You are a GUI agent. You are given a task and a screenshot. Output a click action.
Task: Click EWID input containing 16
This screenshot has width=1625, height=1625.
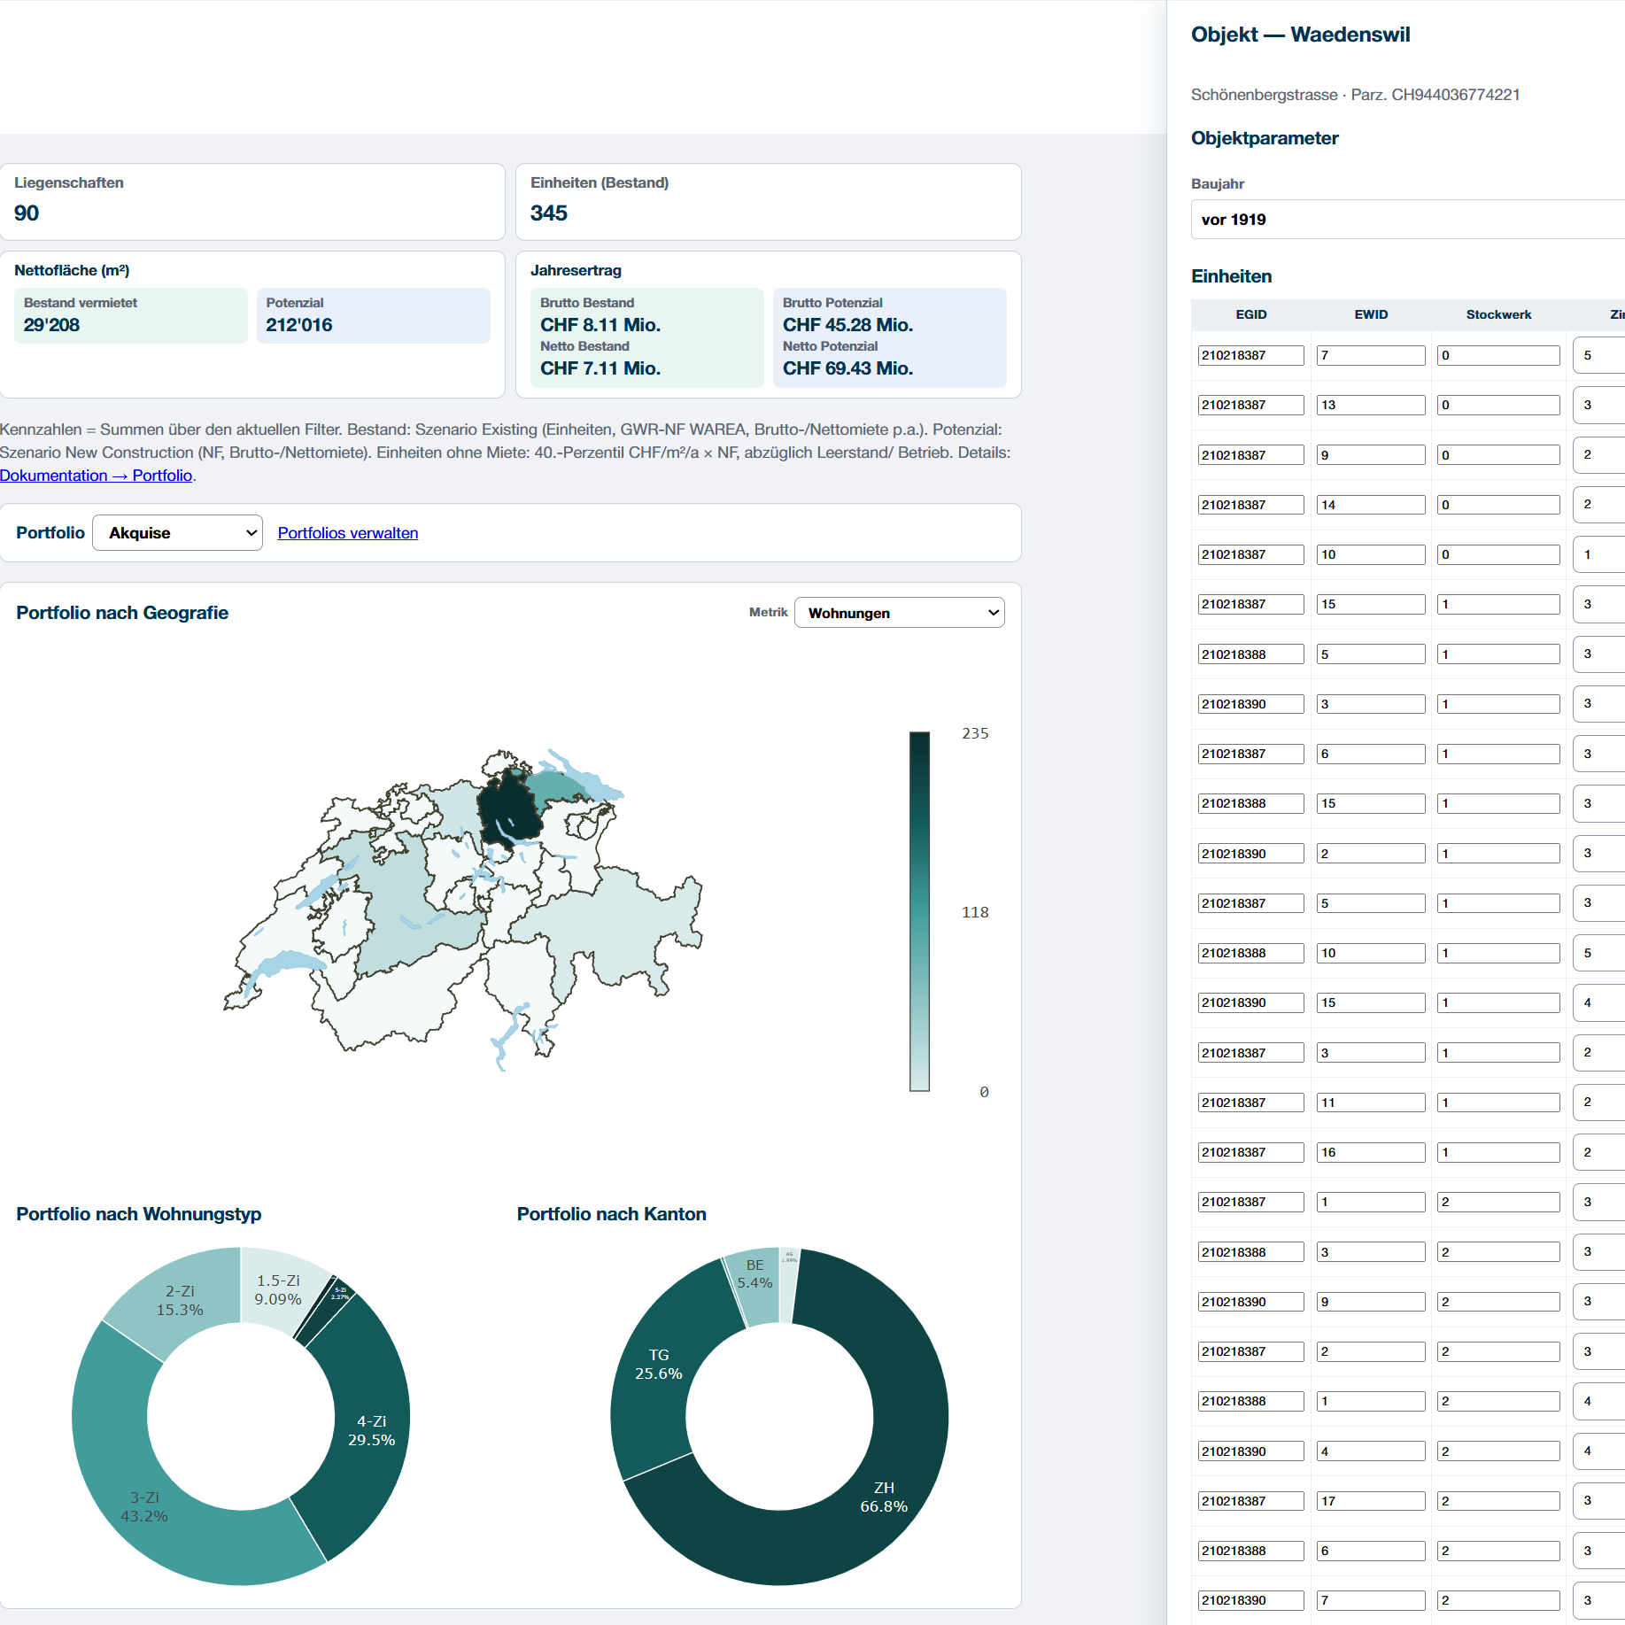coord(1371,1152)
